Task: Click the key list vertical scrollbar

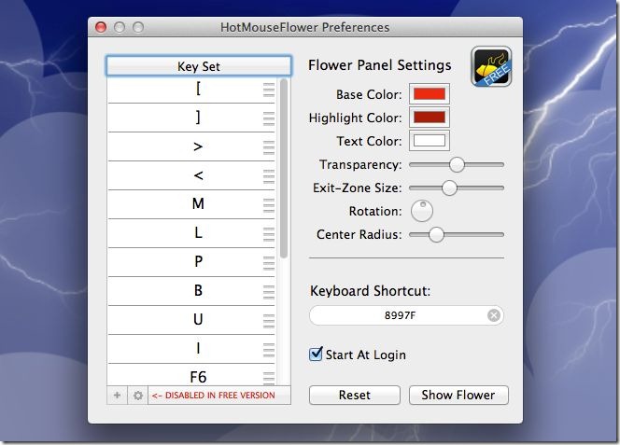Action: click(x=283, y=169)
